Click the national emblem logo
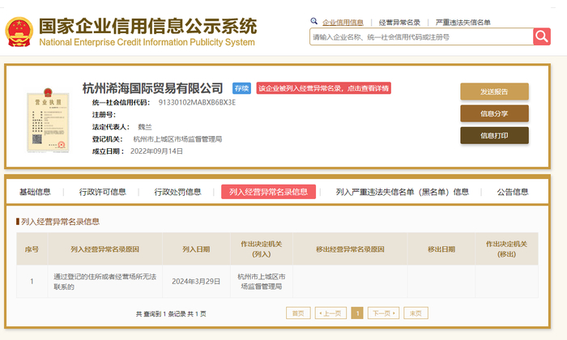 19,32
